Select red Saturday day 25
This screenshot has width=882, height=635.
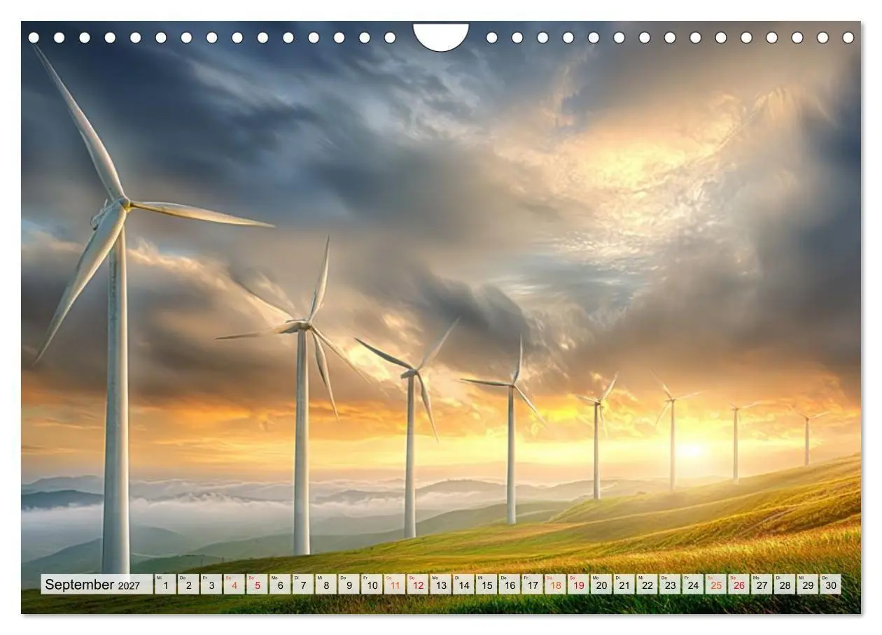point(716,585)
